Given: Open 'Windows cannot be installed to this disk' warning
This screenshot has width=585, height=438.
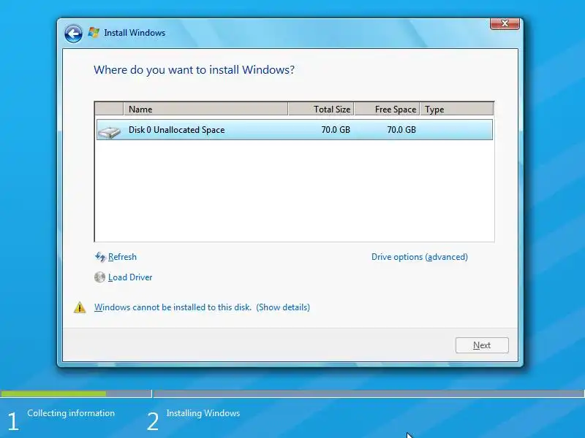Looking at the screenshot, I should tap(173, 307).
